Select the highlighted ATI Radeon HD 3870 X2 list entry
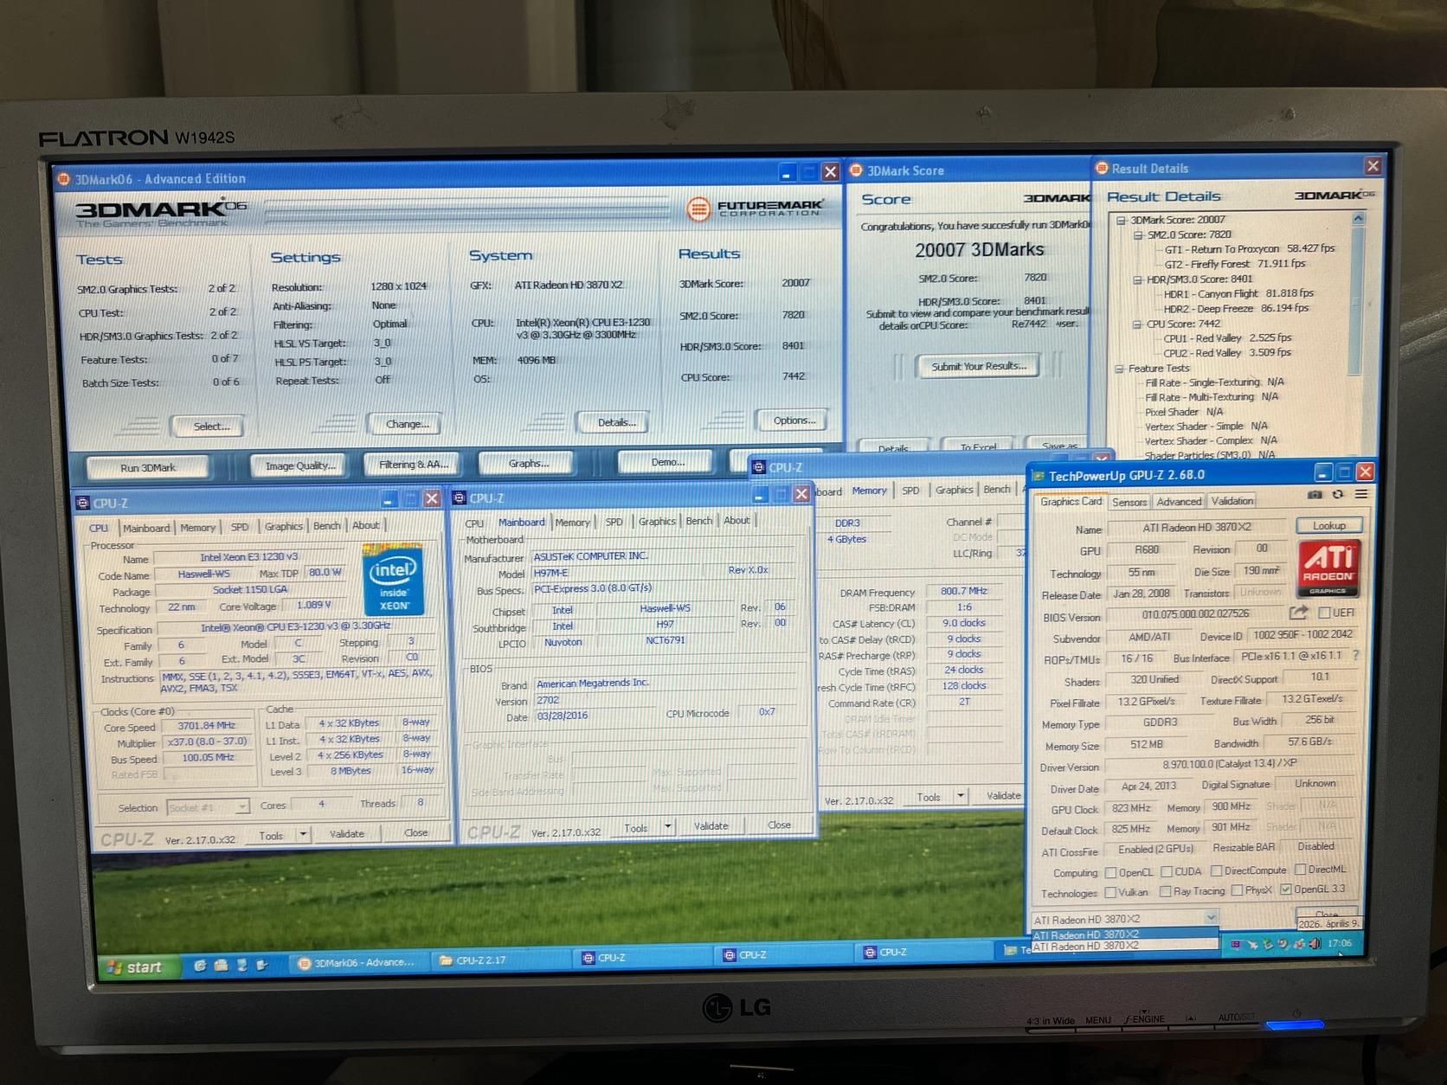The height and width of the screenshot is (1085, 1447). [x=1124, y=934]
